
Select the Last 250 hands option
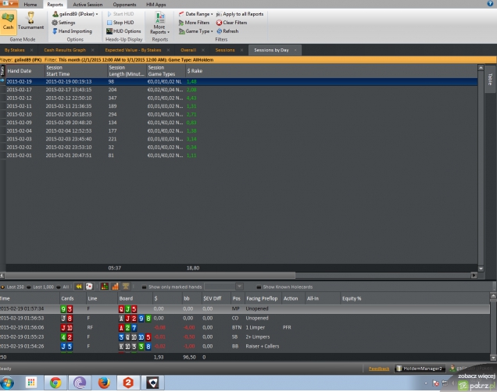click(15, 287)
